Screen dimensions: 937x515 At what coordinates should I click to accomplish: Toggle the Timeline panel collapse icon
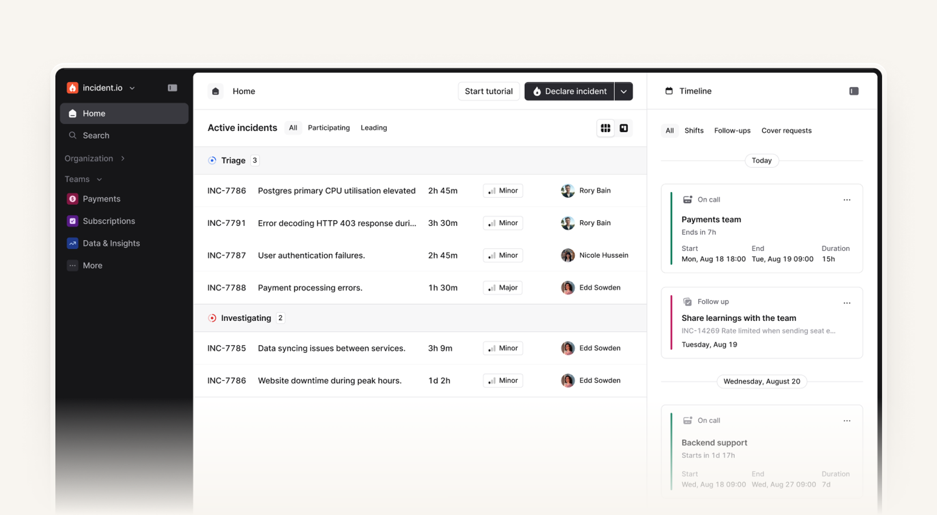click(x=854, y=91)
